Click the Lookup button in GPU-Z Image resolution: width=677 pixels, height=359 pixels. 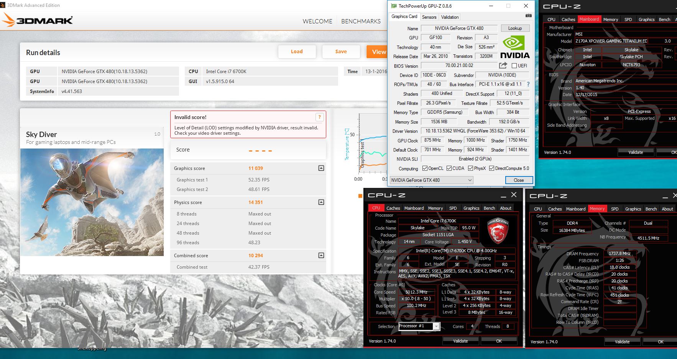click(515, 28)
